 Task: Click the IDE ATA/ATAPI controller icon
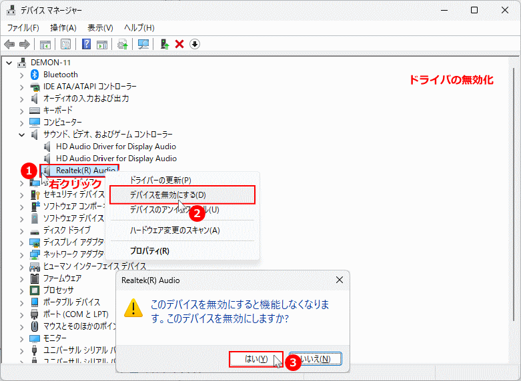coord(35,87)
